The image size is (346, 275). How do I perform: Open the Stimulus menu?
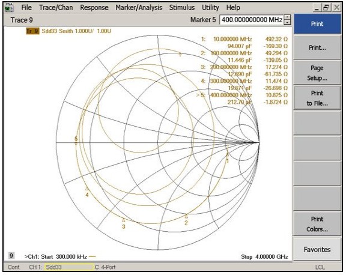[182, 7]
